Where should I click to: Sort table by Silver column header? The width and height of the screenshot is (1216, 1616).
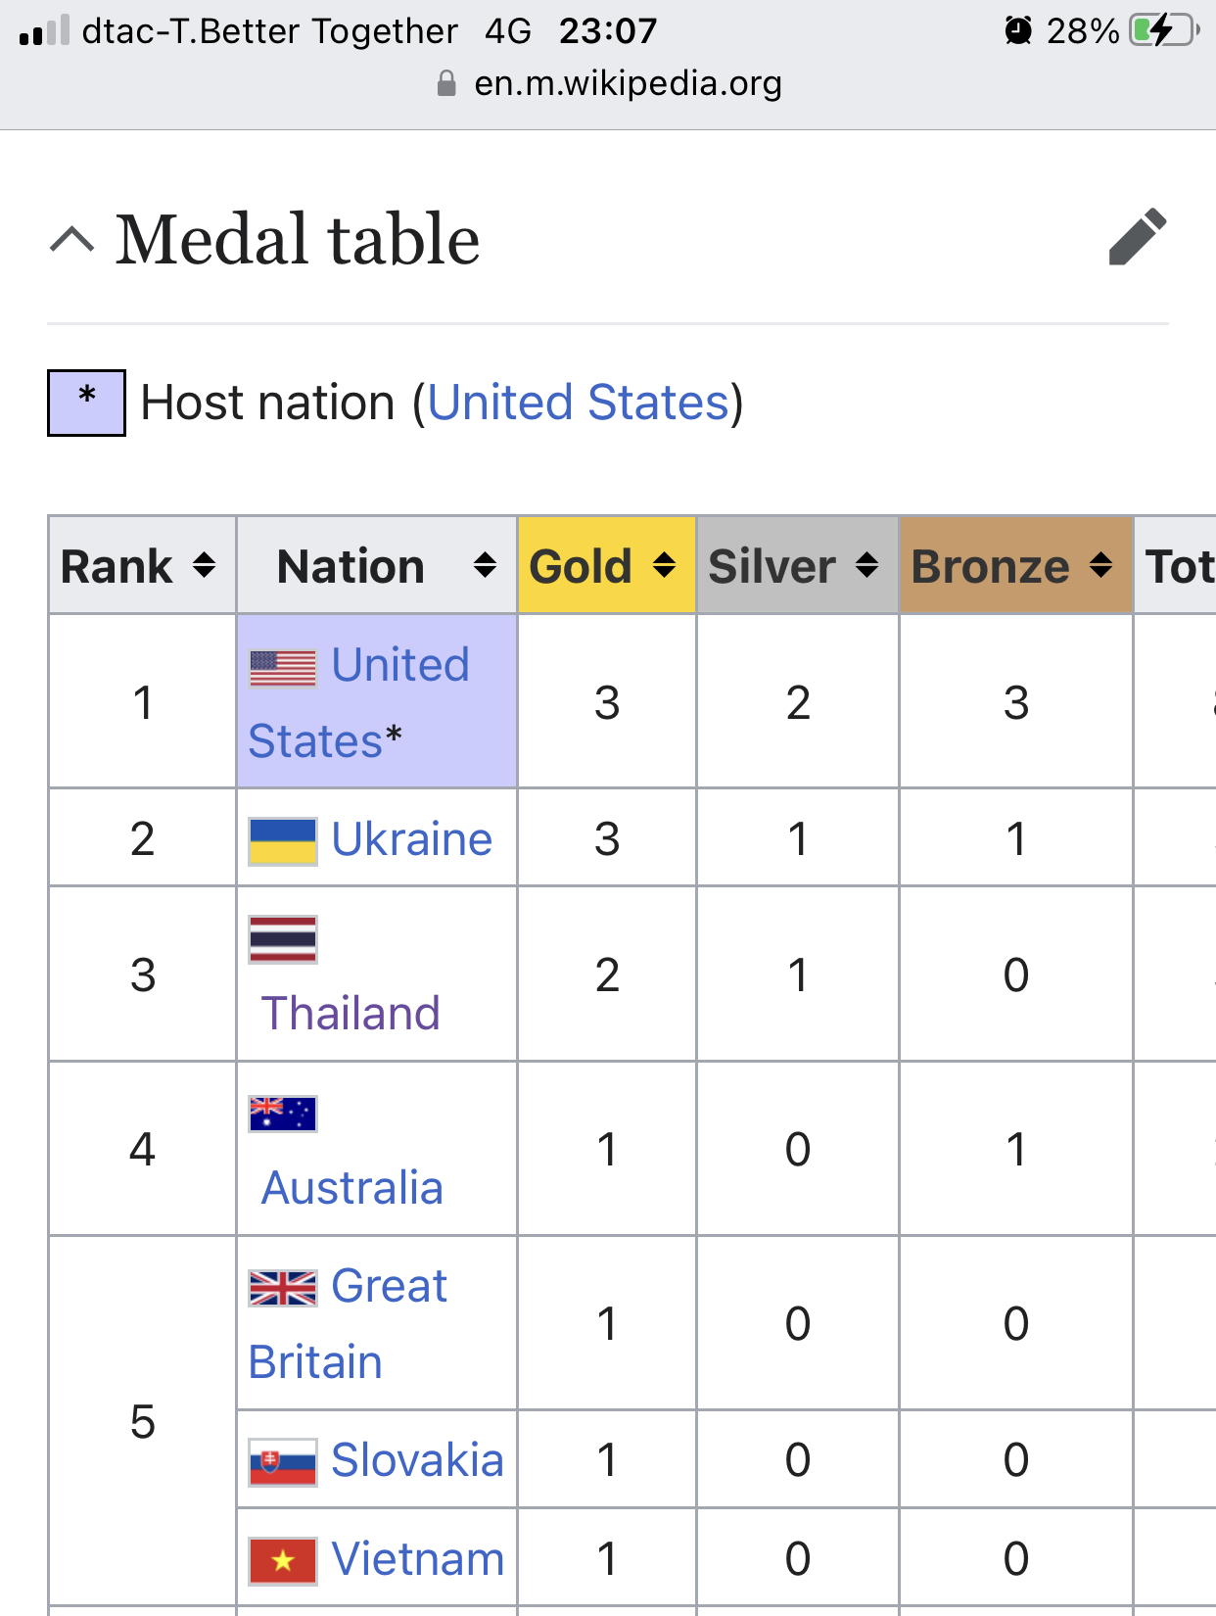coord(798,565)
